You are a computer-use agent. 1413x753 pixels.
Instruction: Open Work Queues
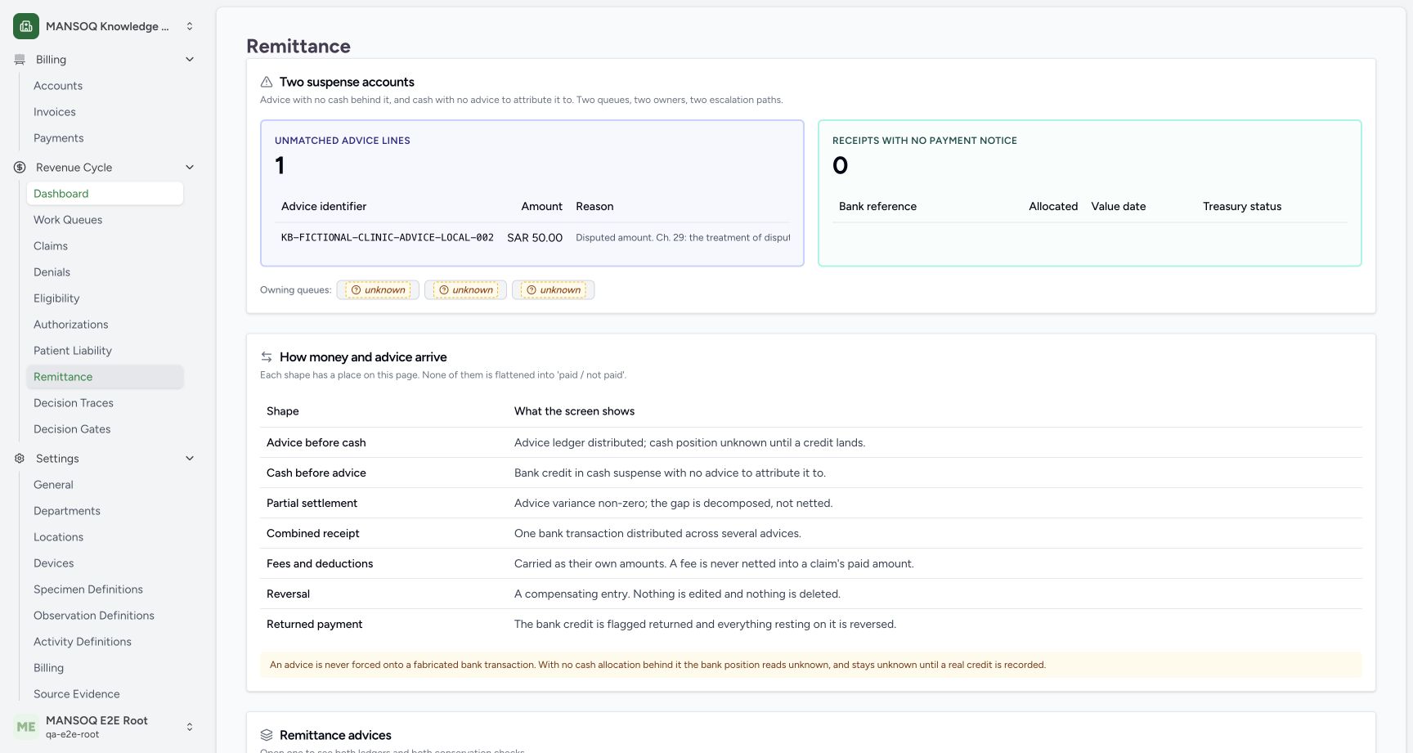[105, 220]
